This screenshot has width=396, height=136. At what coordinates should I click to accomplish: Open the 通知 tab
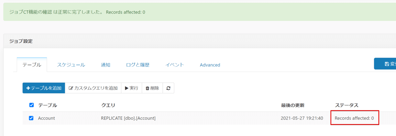click(106, 65)
